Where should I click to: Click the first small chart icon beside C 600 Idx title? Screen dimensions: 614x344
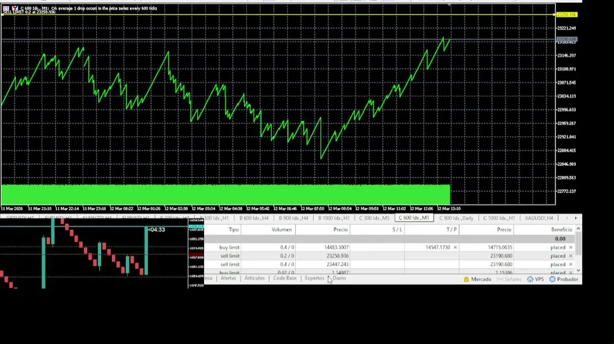click(x=6, y=8)
